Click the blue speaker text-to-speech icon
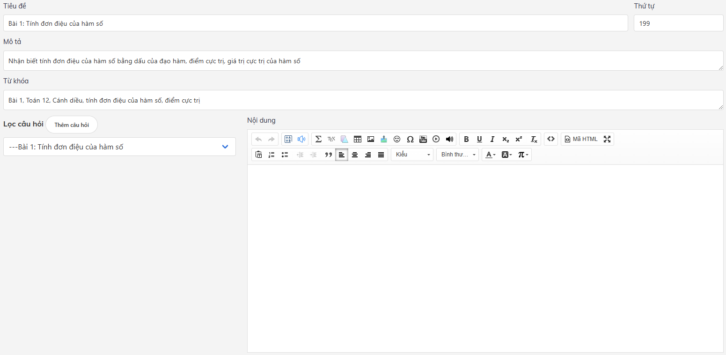This screenshot has width=726, height=355. point(301,139)
